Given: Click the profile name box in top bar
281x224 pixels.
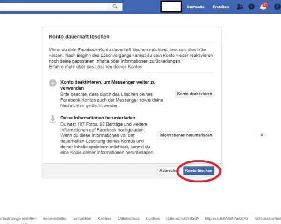Looking at the screenshot, I should tap(171, 7).
